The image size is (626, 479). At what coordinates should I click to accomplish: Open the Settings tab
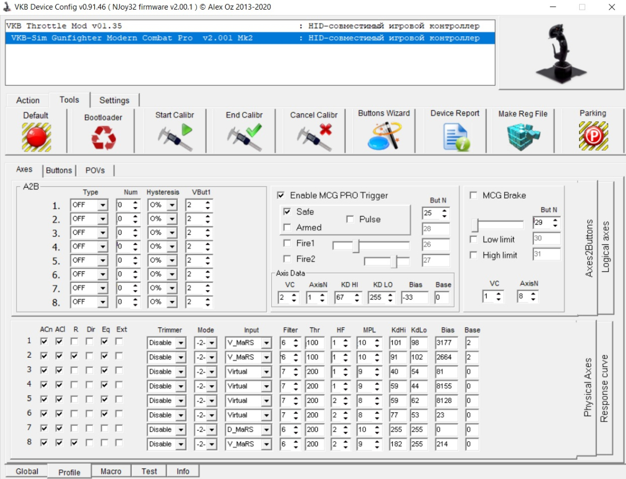click(114, 100)
